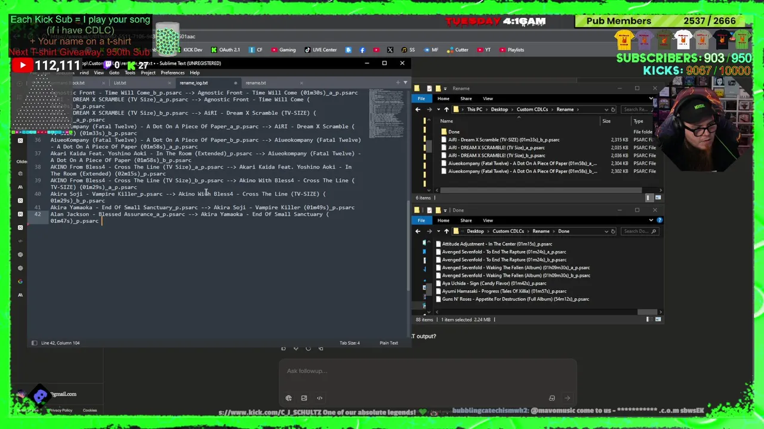Go back in the Rename Explorer window
764x429 pixels.
pyautogui.click(x=418, y=110)
